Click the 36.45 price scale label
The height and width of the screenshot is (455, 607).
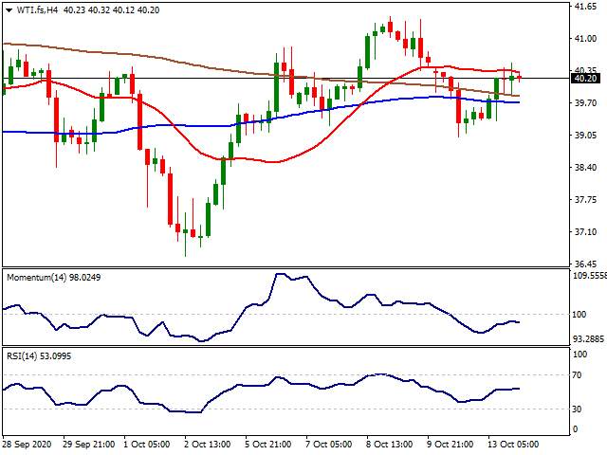tap(586, 264)
